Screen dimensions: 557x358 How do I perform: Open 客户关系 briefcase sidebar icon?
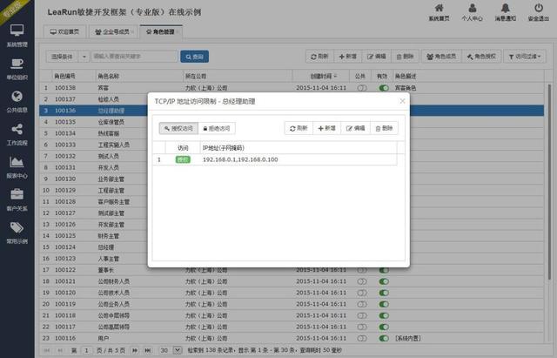pyautogui.click(x=17, y=199)
